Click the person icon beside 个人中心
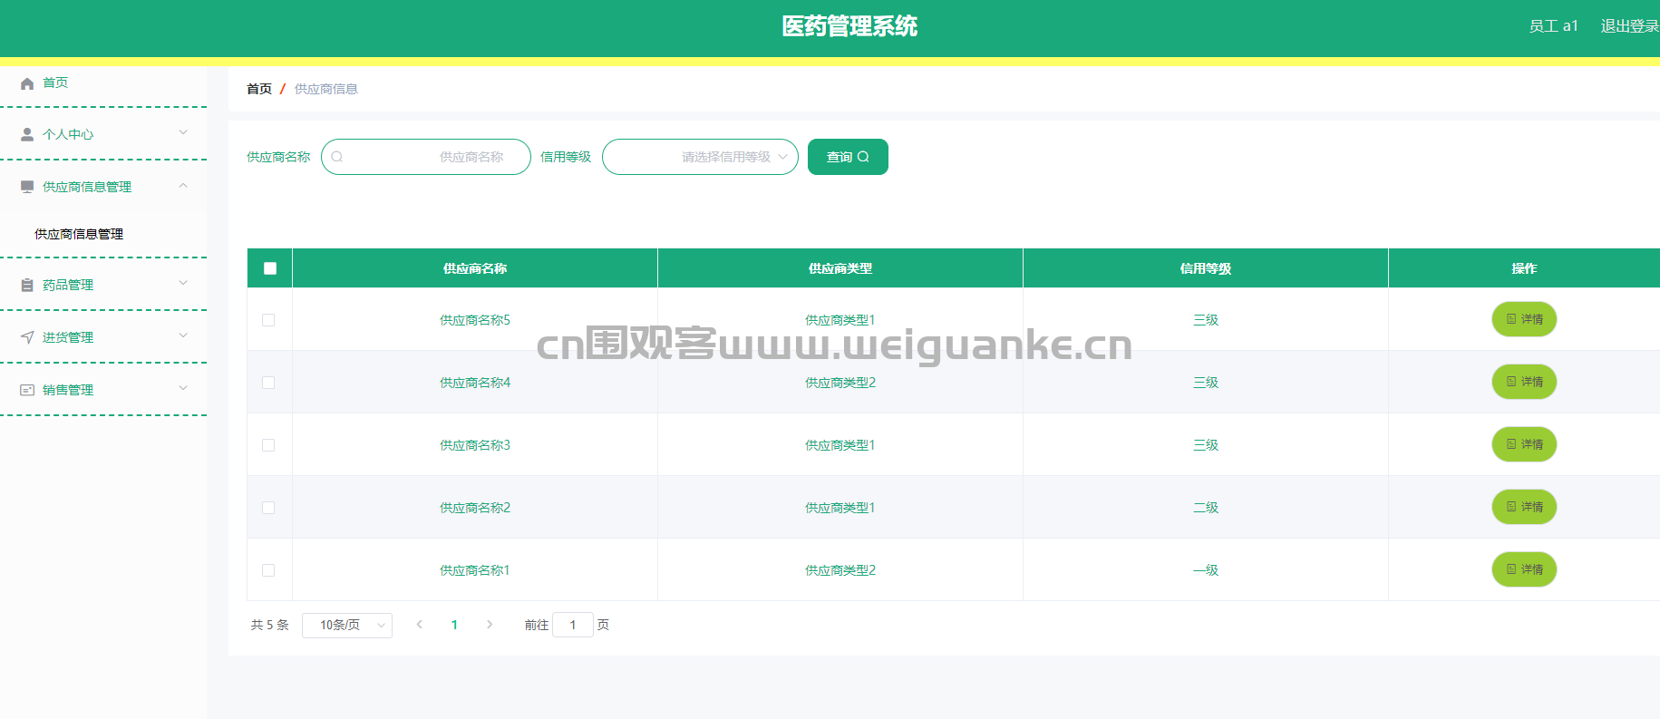The height and width of the screenshot is (719, 1660). (x=27, y=134)
